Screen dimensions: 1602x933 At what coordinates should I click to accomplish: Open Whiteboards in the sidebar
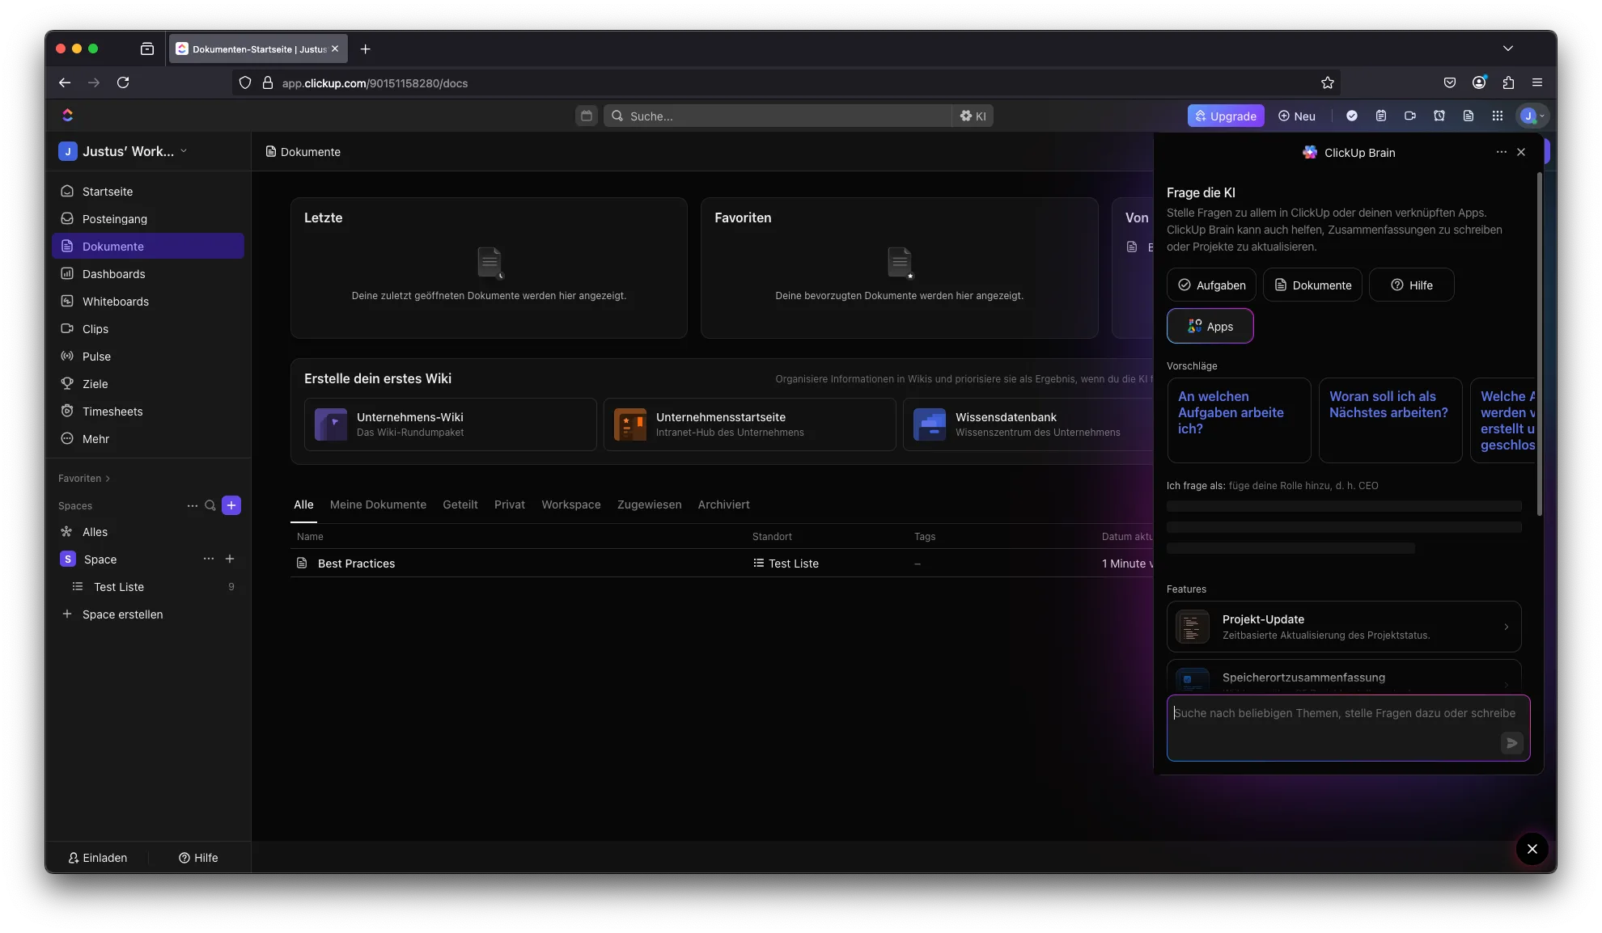tap(148, 302)
